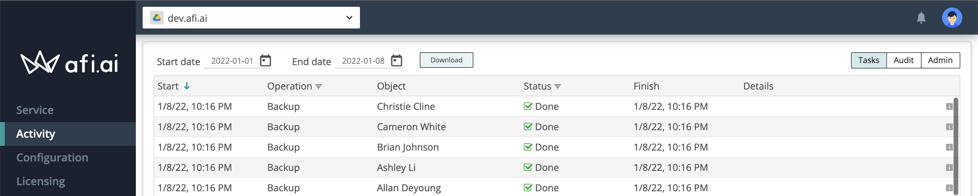Screen dimensions: 978x196
Task: Open the Operation column filter
Action: [319, 87]
